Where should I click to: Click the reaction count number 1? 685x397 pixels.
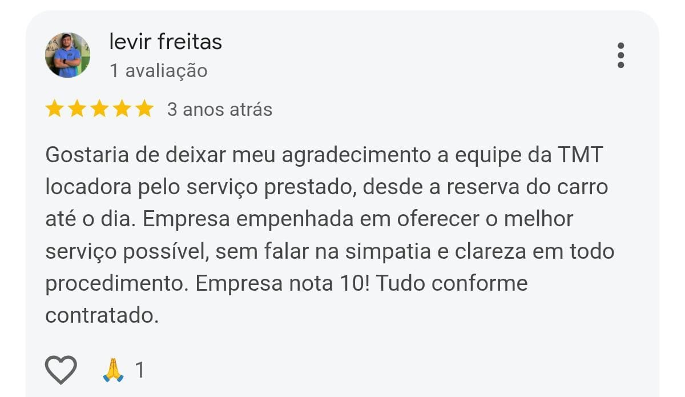click(139, 370)
